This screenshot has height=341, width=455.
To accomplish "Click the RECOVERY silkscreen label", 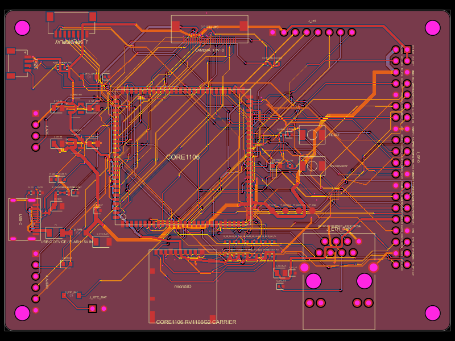I will point(338,166).
